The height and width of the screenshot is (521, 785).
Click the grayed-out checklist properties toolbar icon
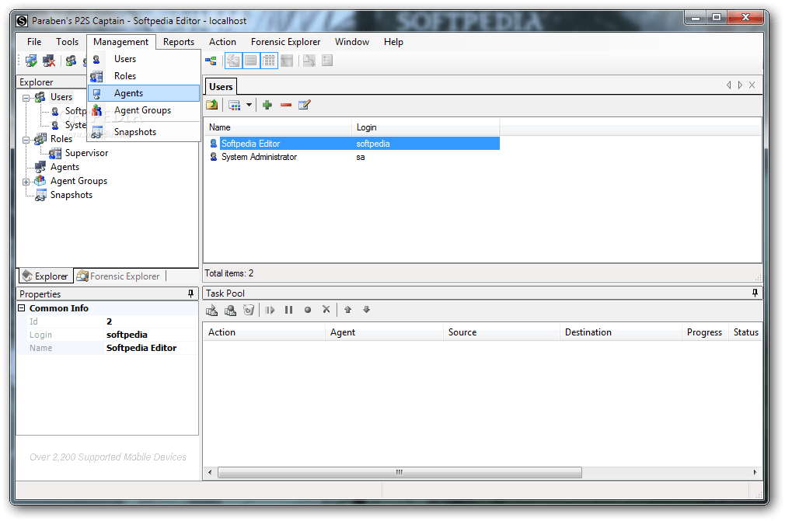click(327, 61)
